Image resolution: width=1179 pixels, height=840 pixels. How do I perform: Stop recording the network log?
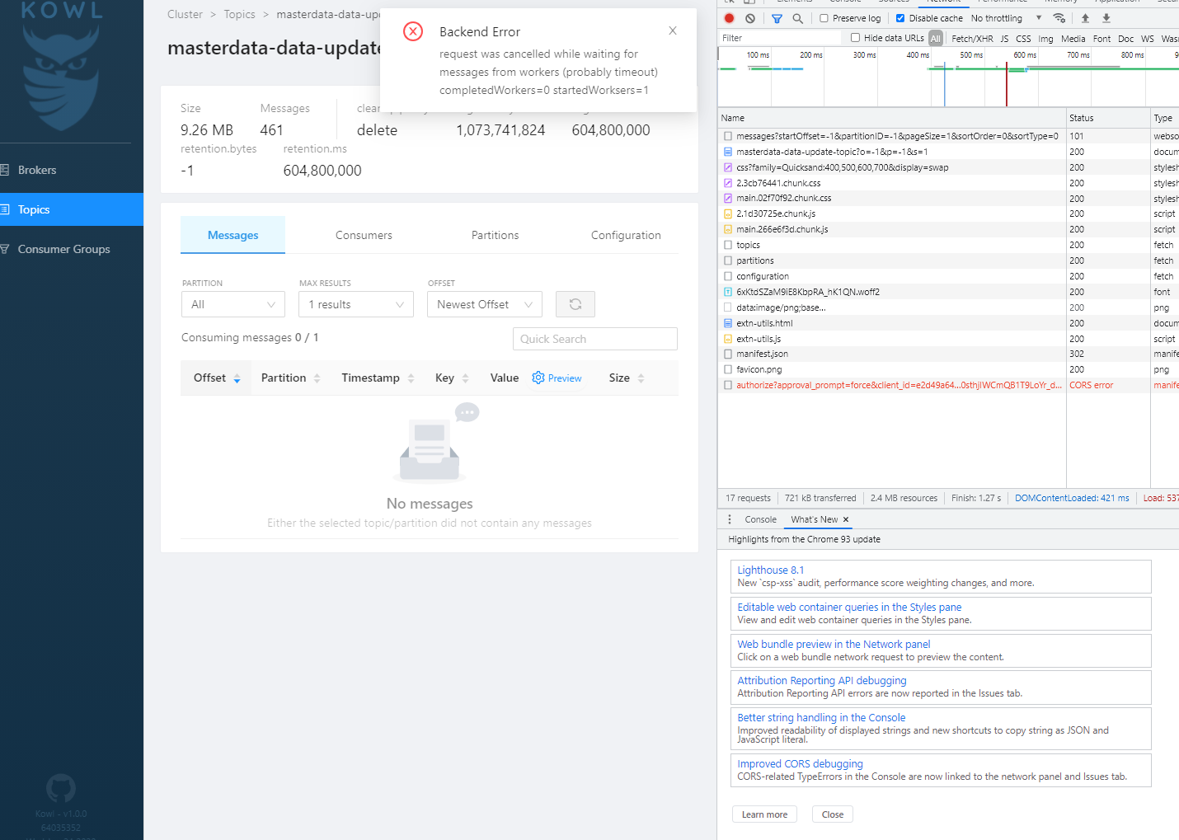coord(730,18)
